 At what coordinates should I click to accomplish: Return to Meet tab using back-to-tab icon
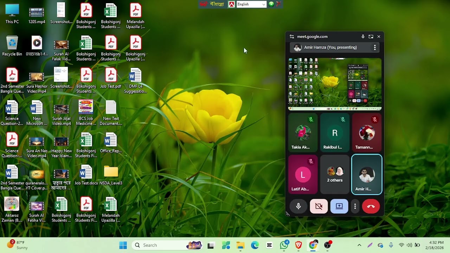click(371, 37)
